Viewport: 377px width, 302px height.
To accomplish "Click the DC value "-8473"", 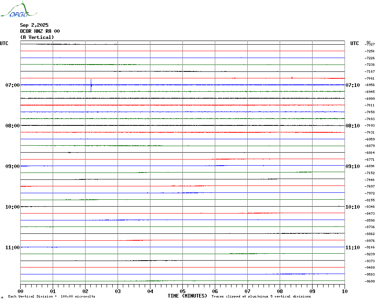I will coord(370,214).
